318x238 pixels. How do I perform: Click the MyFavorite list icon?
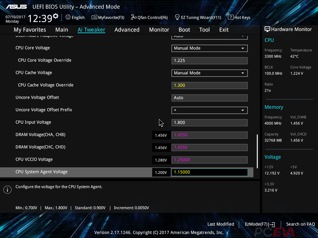tap(94, 17)
